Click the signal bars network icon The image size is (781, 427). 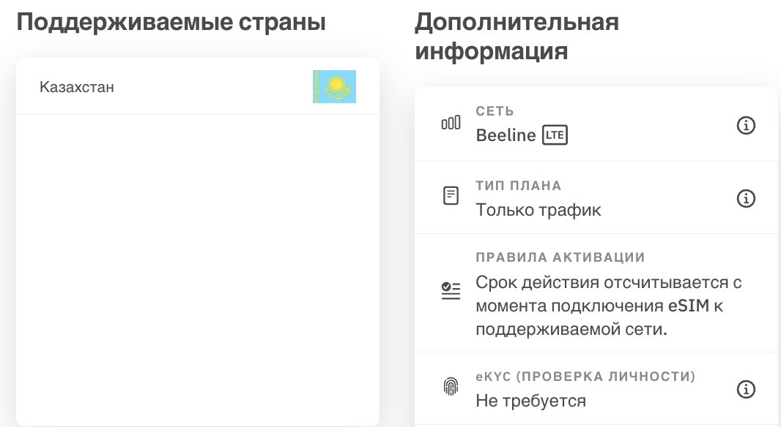click(451, 123)
